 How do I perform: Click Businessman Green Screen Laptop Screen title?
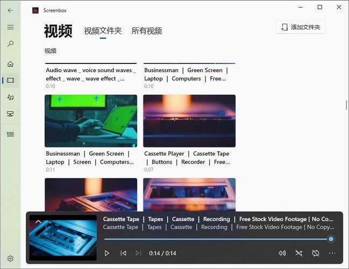coord(90,158)
